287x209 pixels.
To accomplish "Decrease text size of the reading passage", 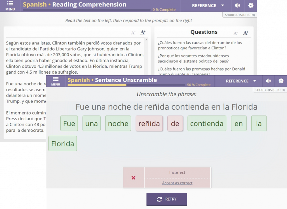I will pyautogui.click(x=133, y=33).
